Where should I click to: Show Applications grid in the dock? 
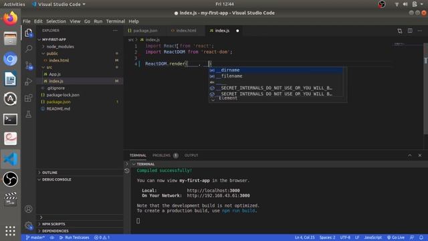pos(11,231)
